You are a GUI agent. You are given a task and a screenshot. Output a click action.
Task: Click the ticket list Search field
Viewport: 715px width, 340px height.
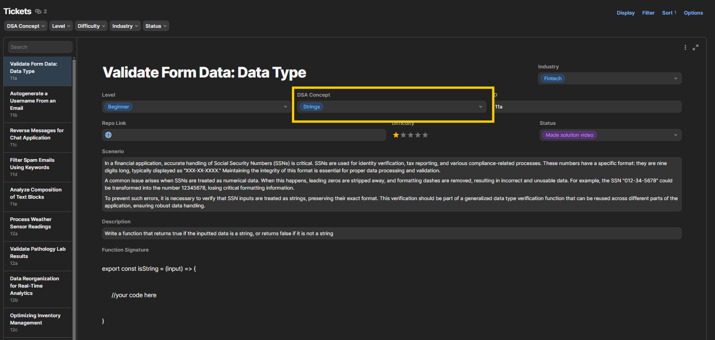coord(40,47)
